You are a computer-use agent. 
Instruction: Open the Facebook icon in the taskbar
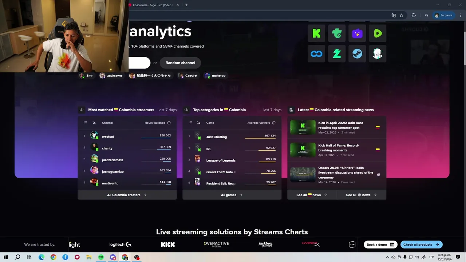65,257
